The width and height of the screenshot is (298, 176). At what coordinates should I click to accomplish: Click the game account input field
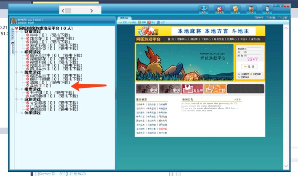[254, 49]
